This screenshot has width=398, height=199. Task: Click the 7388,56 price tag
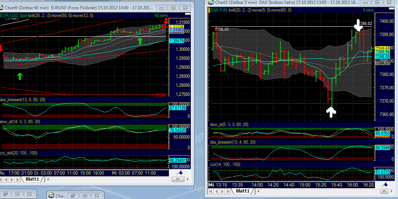pyautogui.click(x=382, y=52)
